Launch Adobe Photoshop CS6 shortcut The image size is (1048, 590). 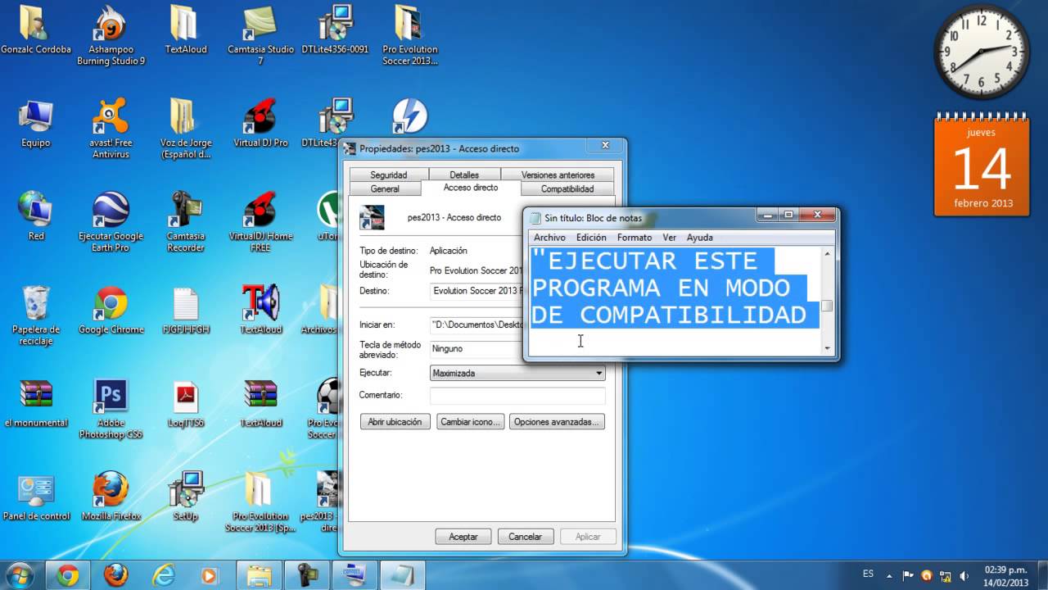(x=111, y=409)
